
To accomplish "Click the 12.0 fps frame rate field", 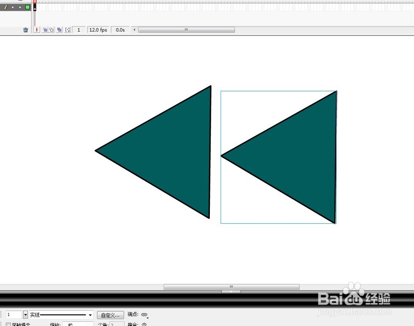I will coord(98,30).
